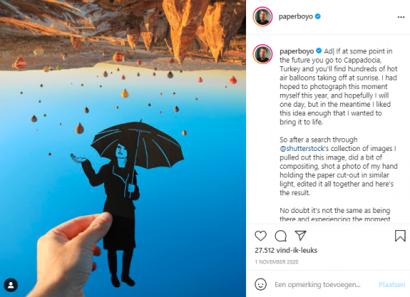Open the emoji picker smiley icon

[x=261, y=284]
